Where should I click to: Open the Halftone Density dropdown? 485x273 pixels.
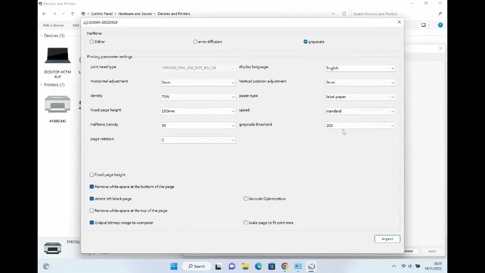[x=198, y=126]
